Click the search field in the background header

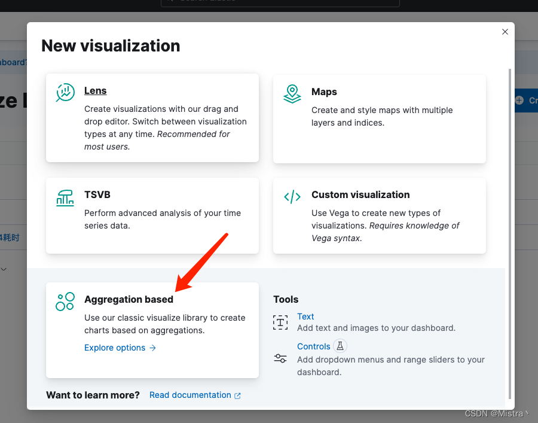[x=280, y=3]
